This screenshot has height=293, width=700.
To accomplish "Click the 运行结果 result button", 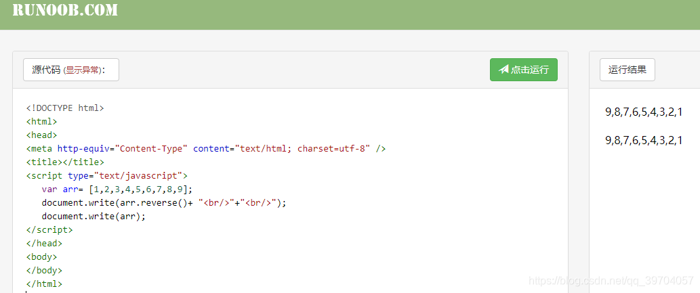I will point(627,70).
